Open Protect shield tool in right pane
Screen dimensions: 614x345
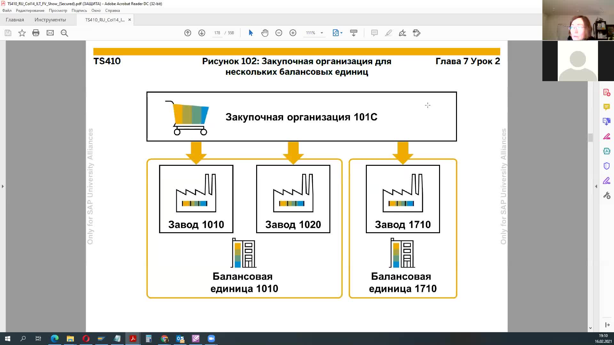tap(607, 166)
